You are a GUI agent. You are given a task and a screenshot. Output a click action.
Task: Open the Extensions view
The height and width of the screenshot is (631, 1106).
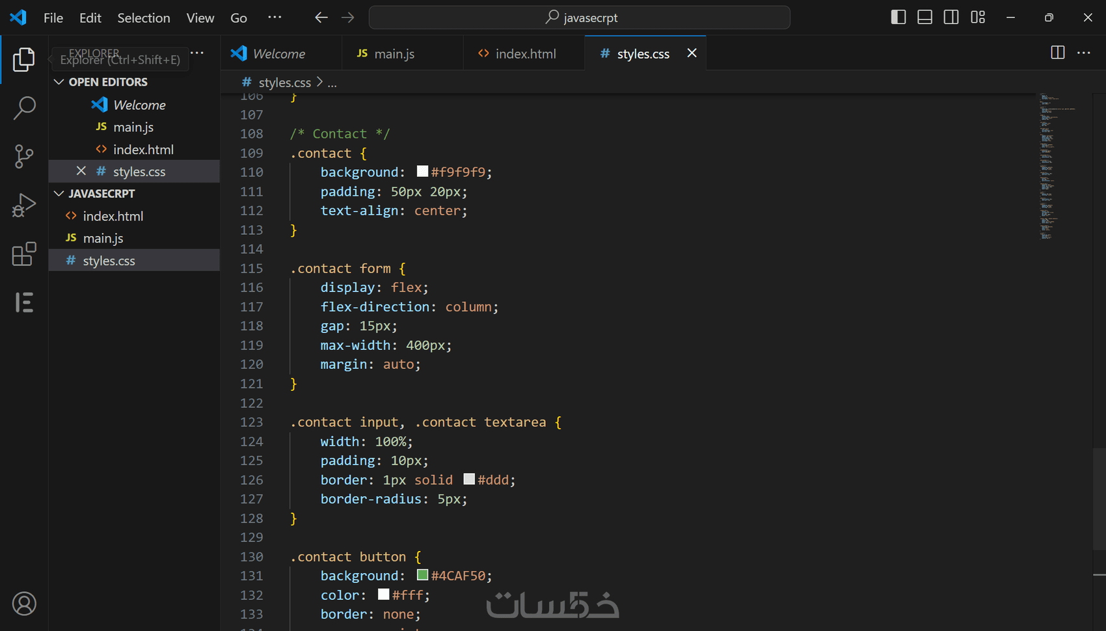24,254
